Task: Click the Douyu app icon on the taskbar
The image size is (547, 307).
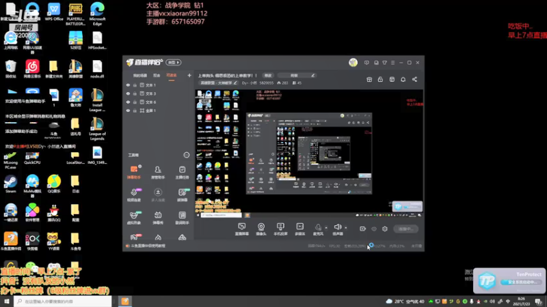Action: (x=125, y=301)
